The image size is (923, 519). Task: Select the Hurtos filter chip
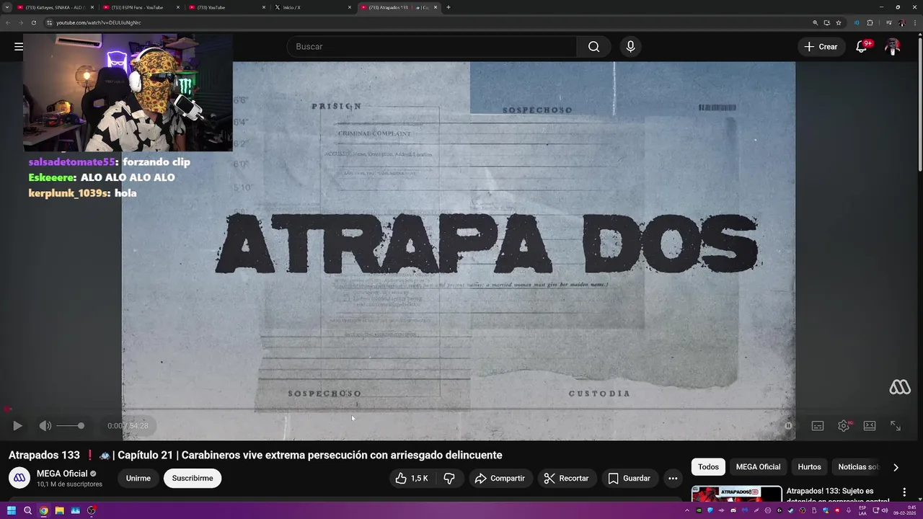(x=809, y=467)
